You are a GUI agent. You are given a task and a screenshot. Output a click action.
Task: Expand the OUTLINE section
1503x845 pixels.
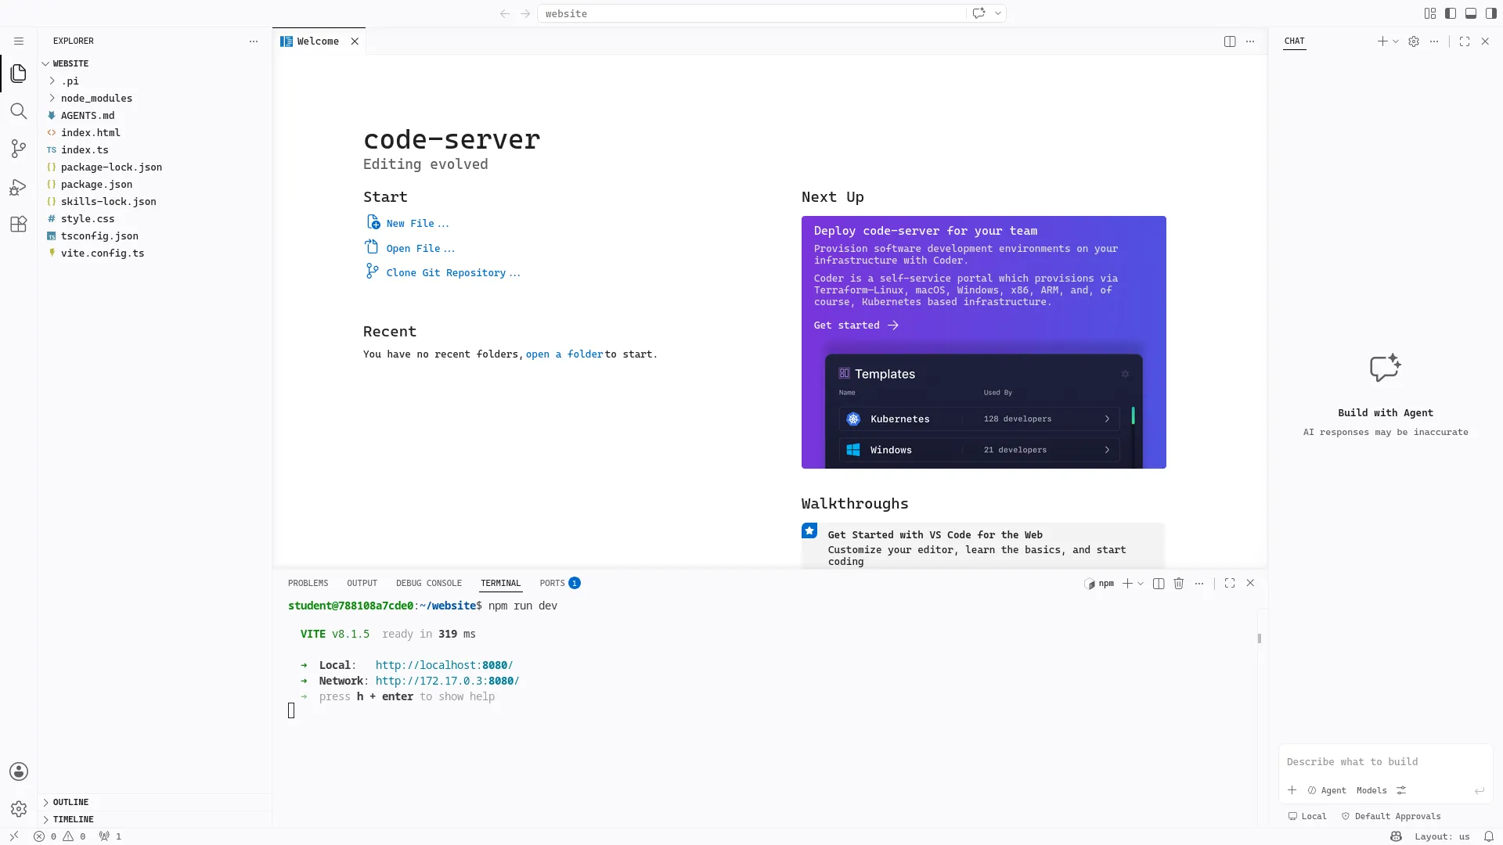(156, 802)
